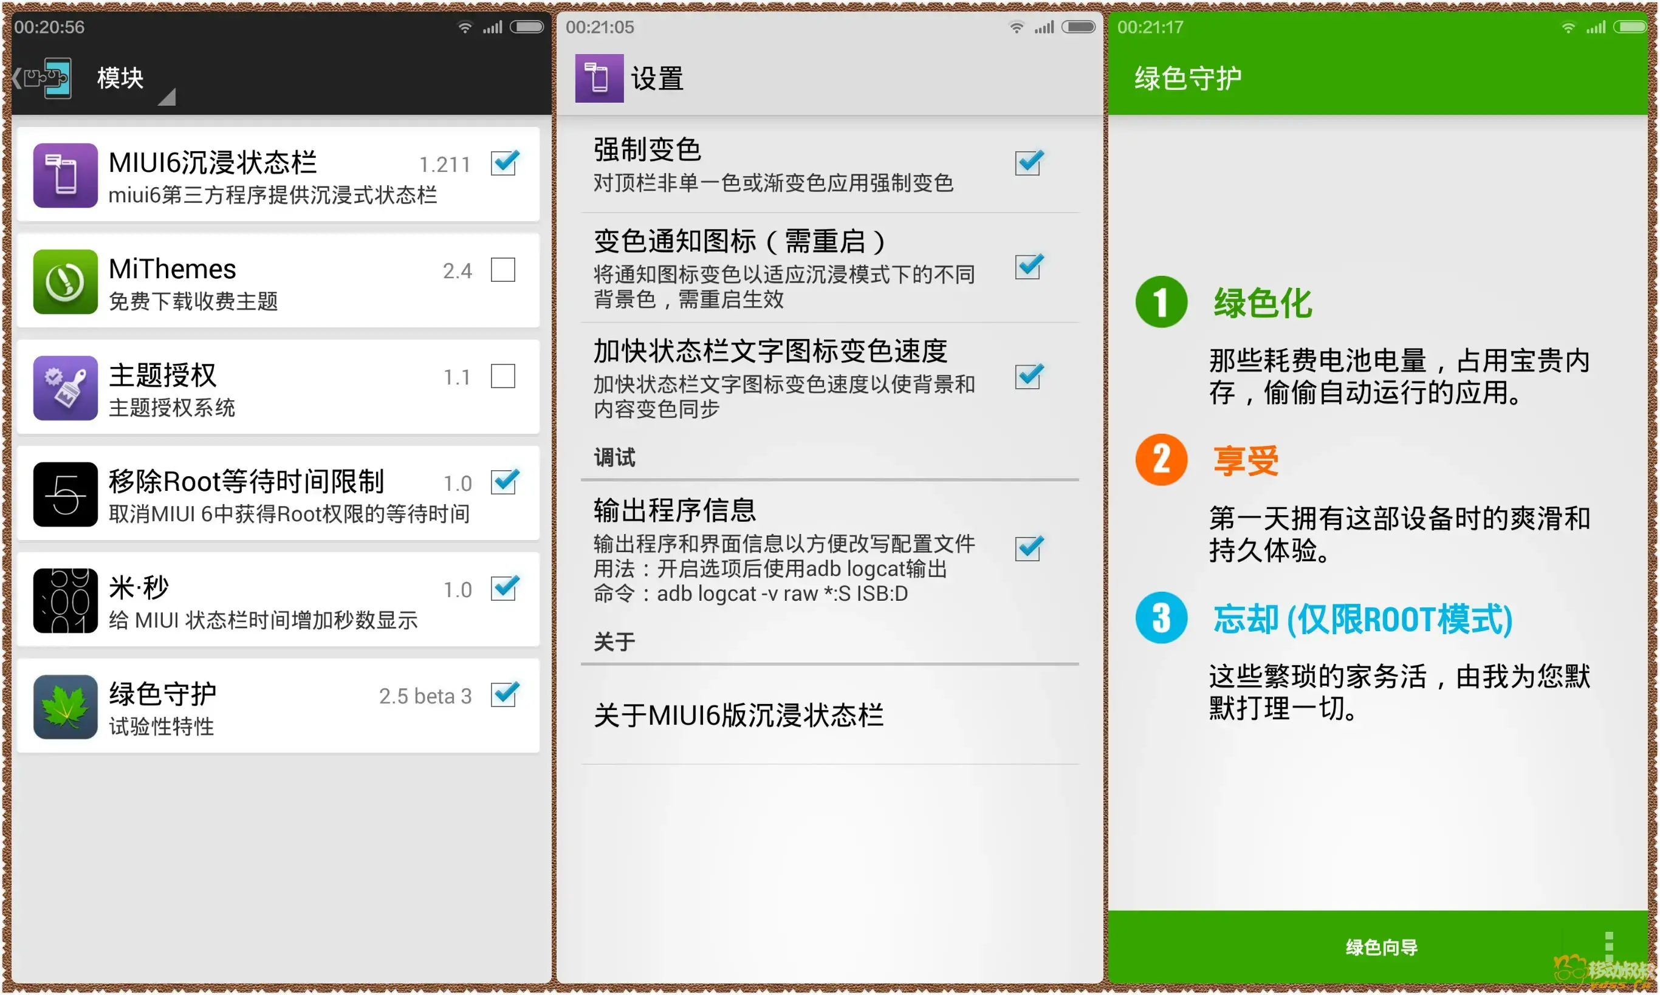Disable the 输出程序信息 debug checkbox
1660x995 pixels.
1028,549
